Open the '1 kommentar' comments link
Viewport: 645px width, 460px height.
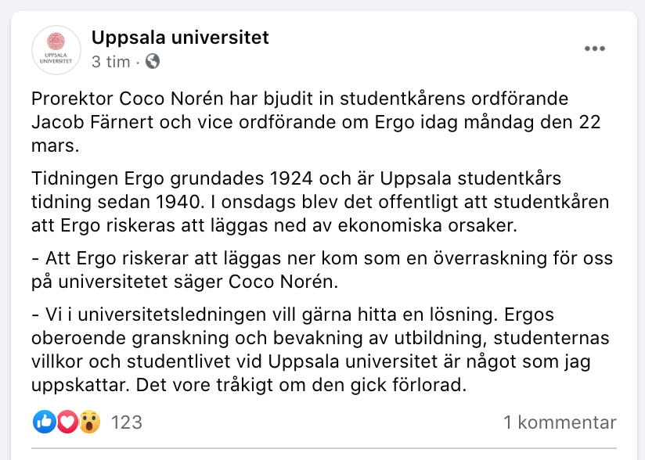tap(560, 422)
